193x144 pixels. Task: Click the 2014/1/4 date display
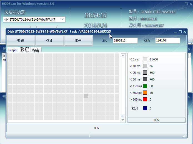pyautogui.click(x=96, y=26)
